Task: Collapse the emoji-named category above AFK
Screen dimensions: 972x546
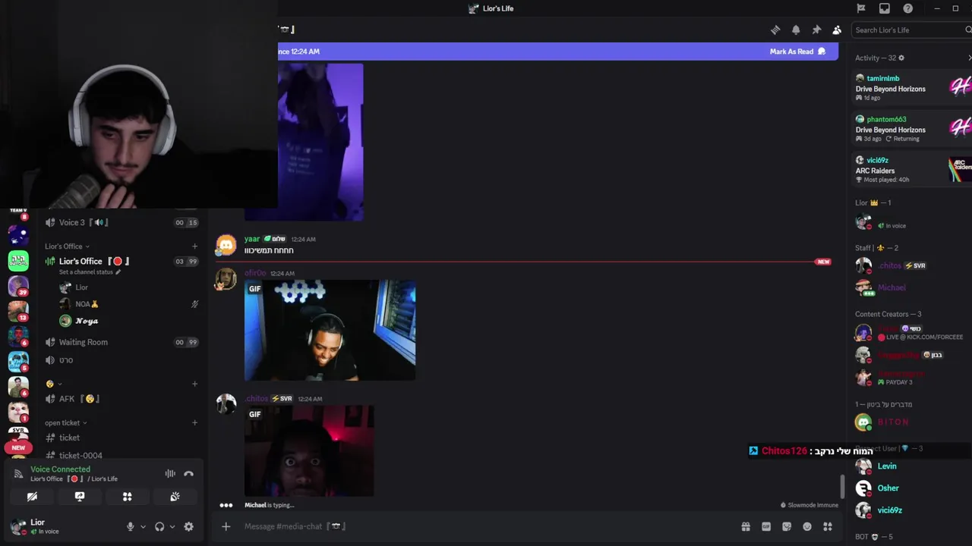Action: click(54, 384)
